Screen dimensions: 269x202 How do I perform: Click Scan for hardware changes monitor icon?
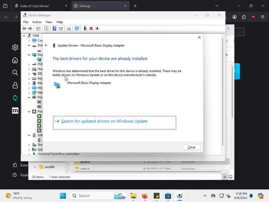coord(77,28)
